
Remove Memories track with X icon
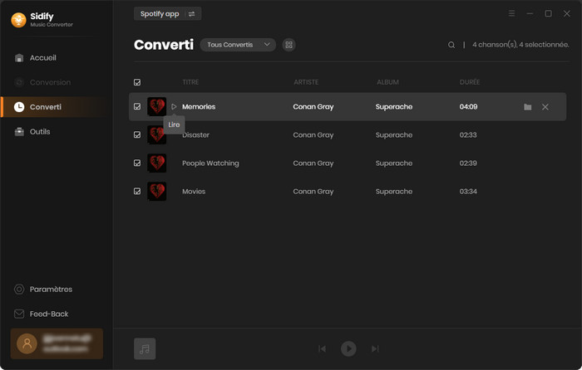545,107
